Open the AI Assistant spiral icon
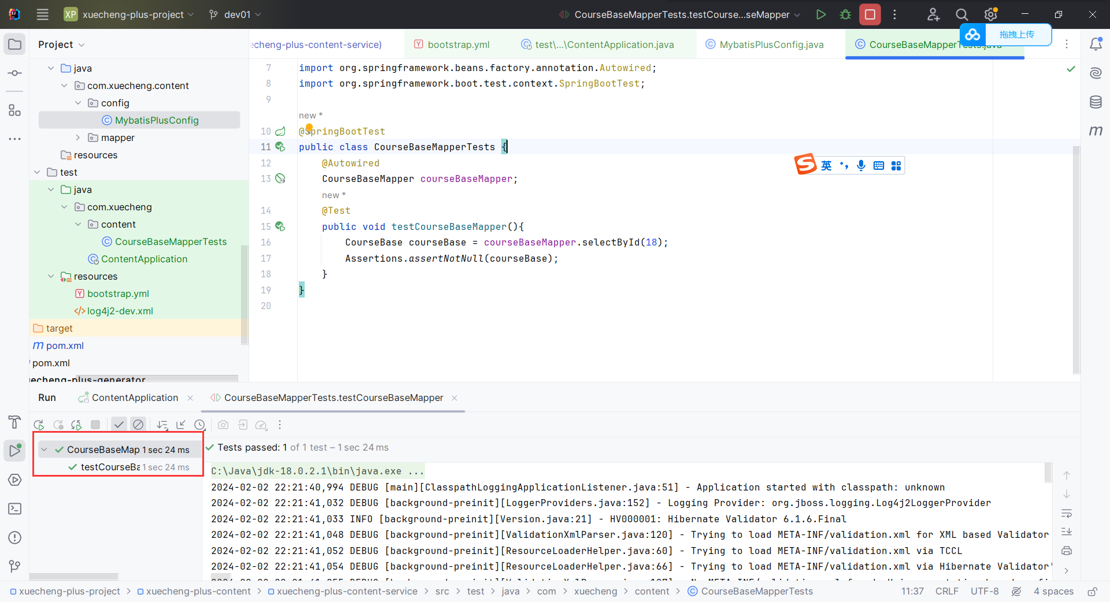The image size is (1110, 602). 1096,73
